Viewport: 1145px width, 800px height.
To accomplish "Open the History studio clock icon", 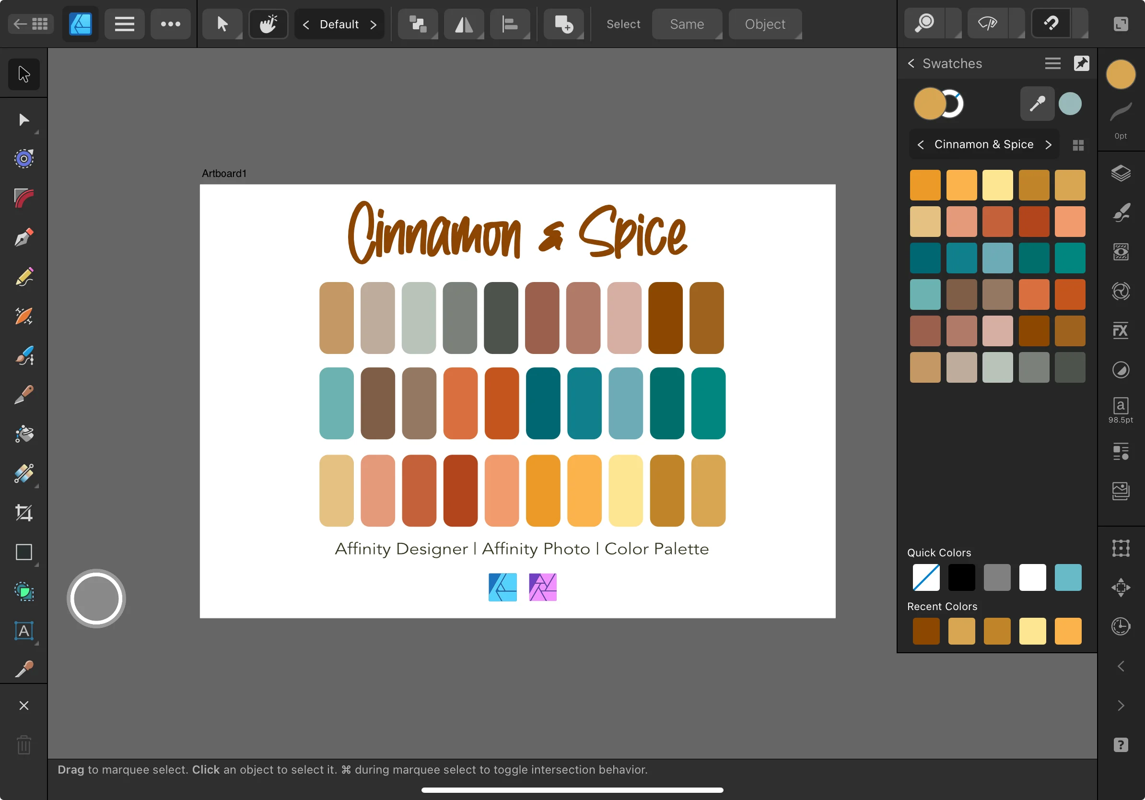I will (1121, 626).
